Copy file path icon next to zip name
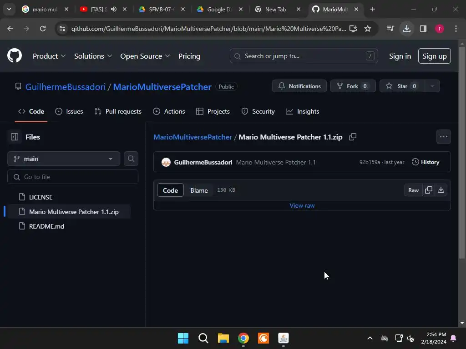This screenshot has height=349, width=466. [x=353, y=137]
